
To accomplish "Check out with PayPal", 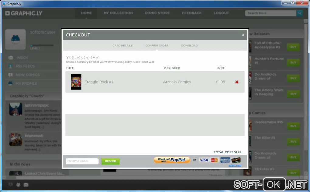I will [x=172, y=160].
